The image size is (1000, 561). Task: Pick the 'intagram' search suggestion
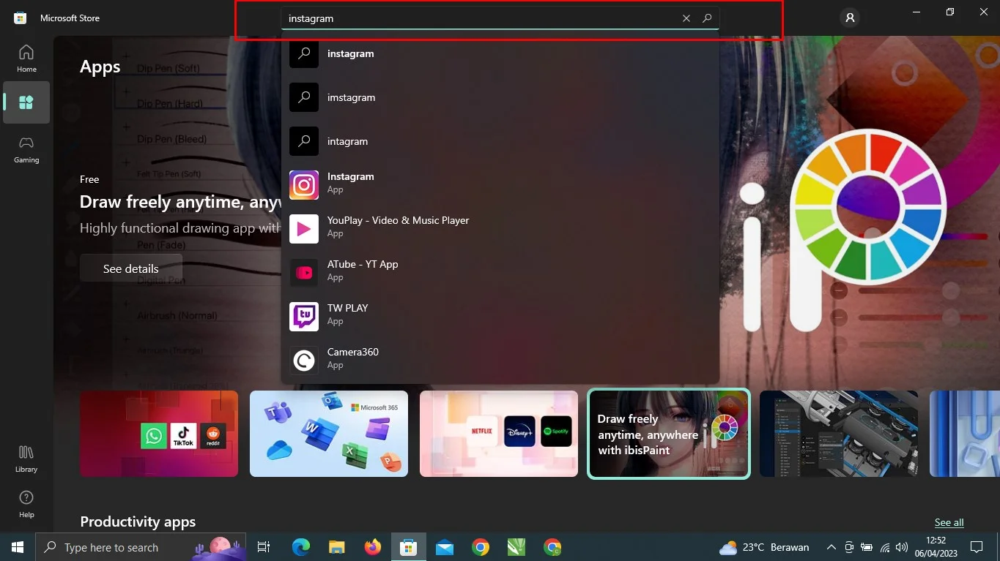(500, 141)
